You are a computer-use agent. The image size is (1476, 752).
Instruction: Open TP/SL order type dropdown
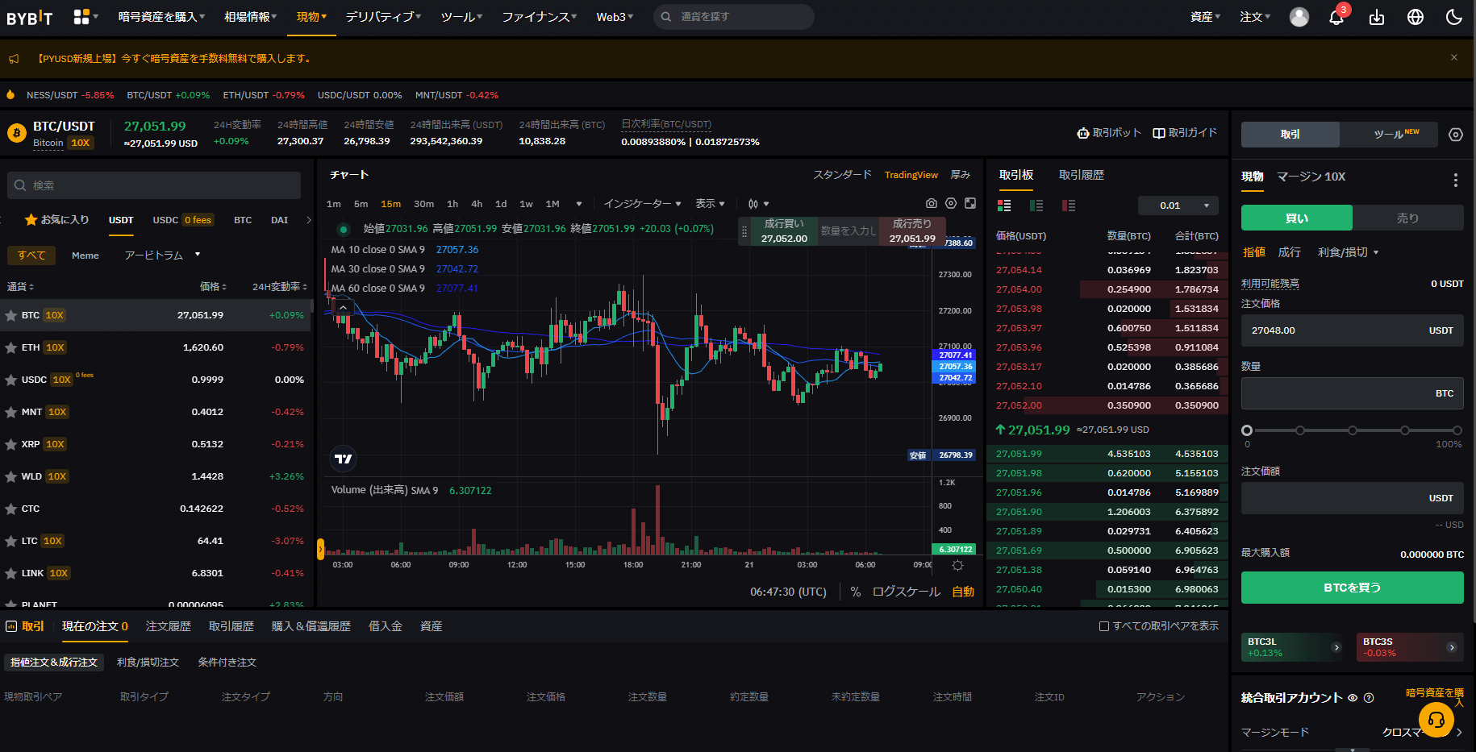pyautogui.click(x=1348, y=252)
